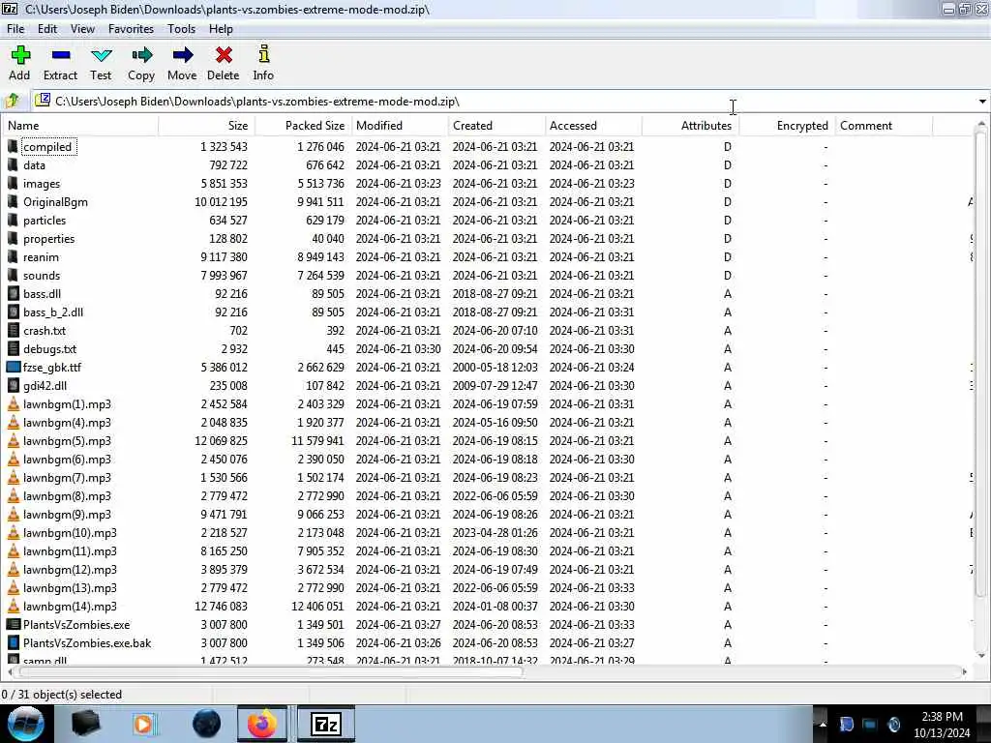Click the gdi42.dll file icon
991x743 pixels.
pos(14,385)
